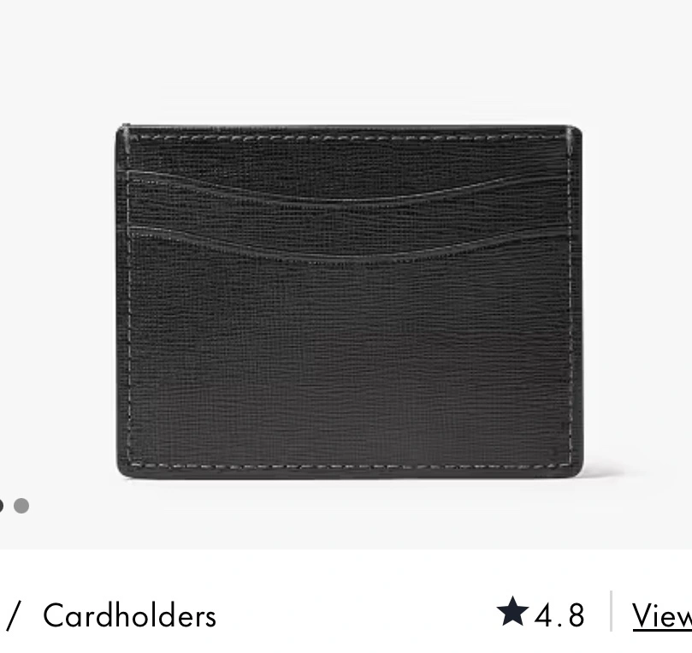Click the left stitched seam of cardholder
This screenshot has height=653, width=692.
pos(129,309)
